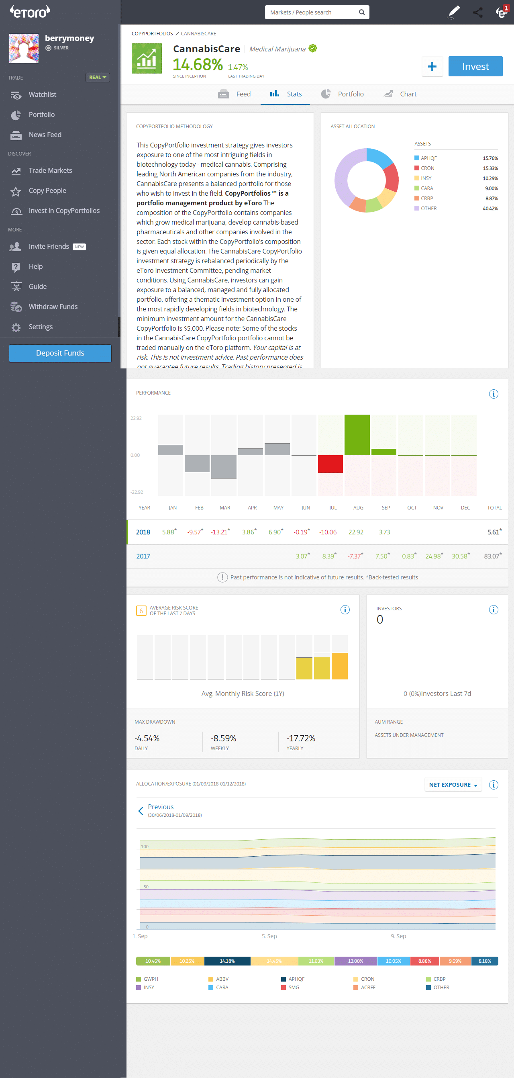The image size is (514, 1078).
Task: Click the Deposit Funds button
Action: (x=60, y=353)
